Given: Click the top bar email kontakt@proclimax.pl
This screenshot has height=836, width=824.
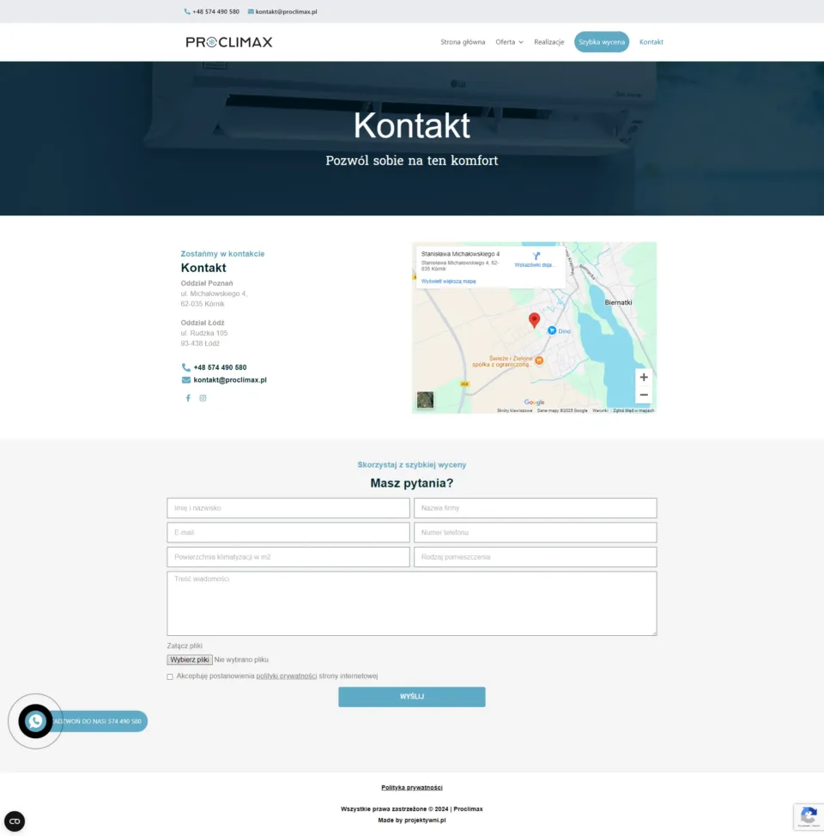Looking at the screenshot, I should point(286,12).
